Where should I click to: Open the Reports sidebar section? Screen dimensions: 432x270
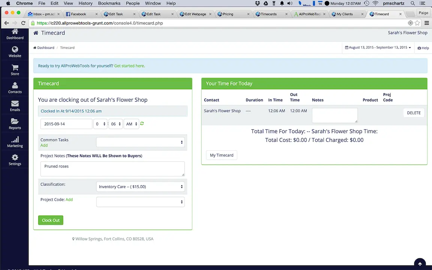point(15,124)
